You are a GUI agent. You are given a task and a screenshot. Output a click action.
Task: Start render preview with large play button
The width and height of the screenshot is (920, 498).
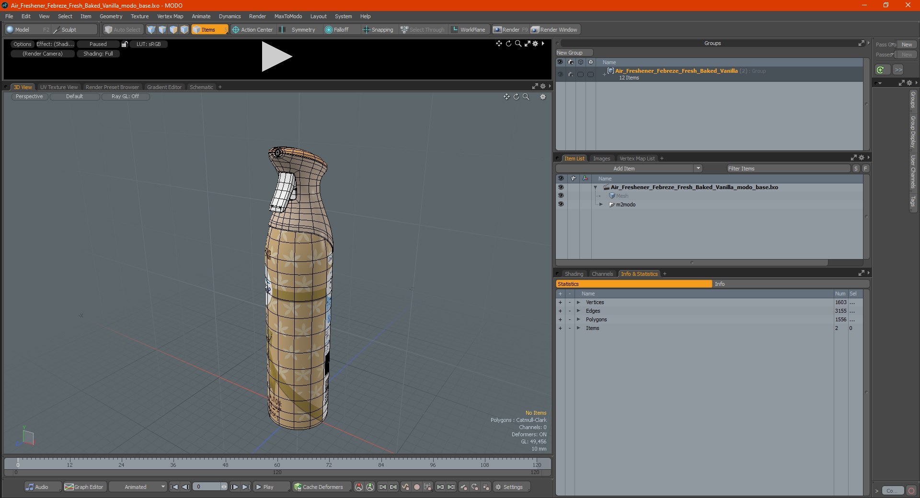click(276, 57)
